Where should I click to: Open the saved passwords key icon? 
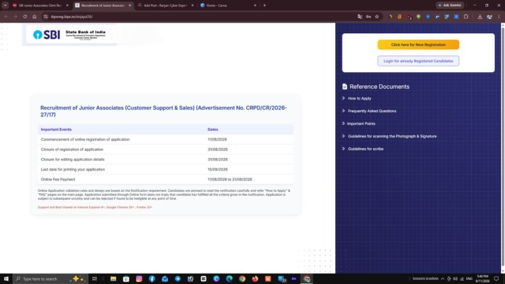pos(368,16)
